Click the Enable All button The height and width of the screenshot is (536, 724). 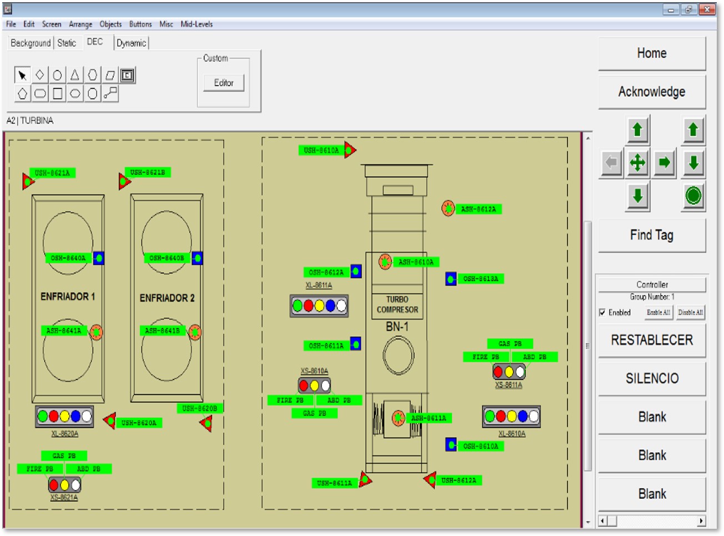[658, 313]
